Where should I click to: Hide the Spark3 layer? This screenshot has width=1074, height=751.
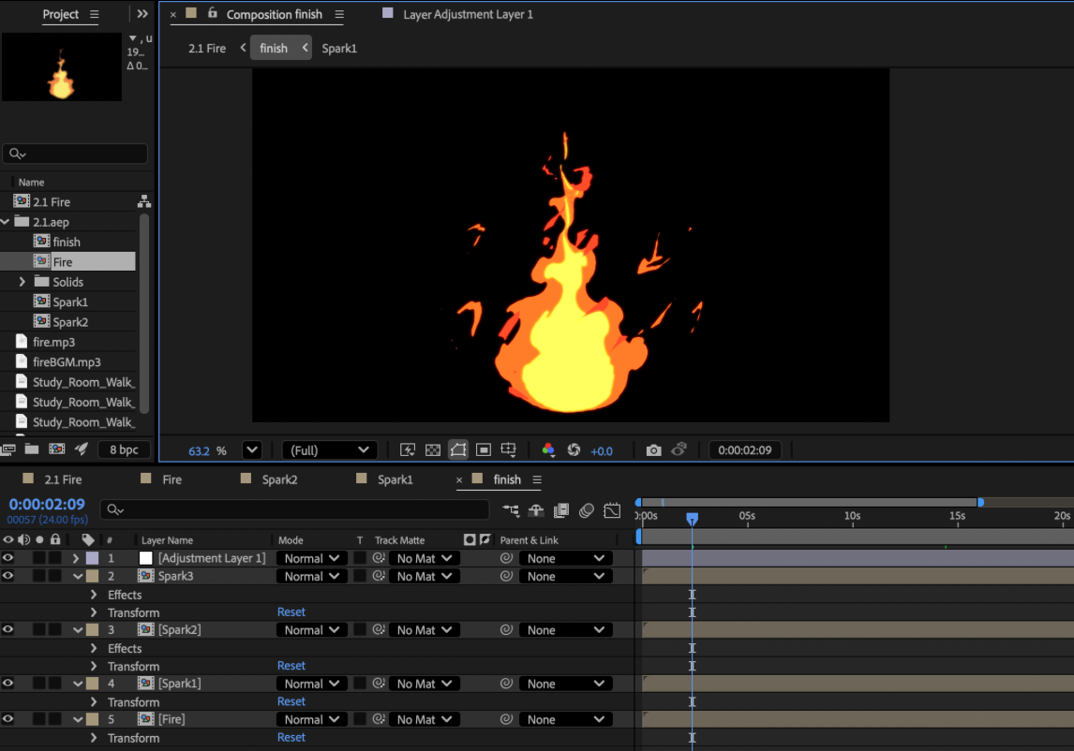click(8, 576)
